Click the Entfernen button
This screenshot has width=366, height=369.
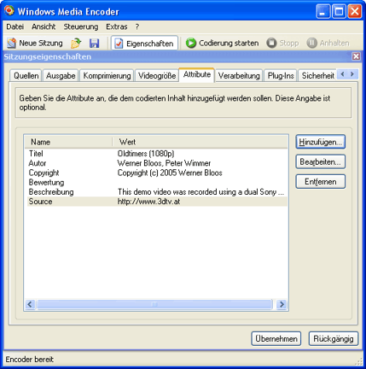point(321,182)
